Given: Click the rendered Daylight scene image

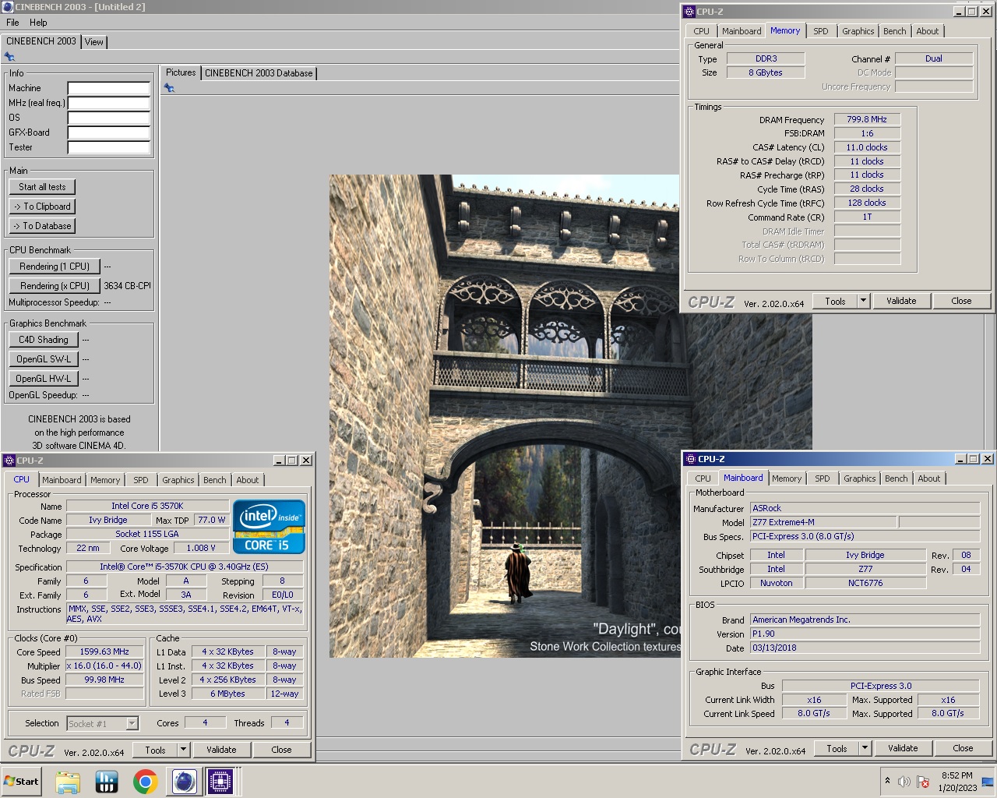Looking at the screenshot, I should point(505,416).
